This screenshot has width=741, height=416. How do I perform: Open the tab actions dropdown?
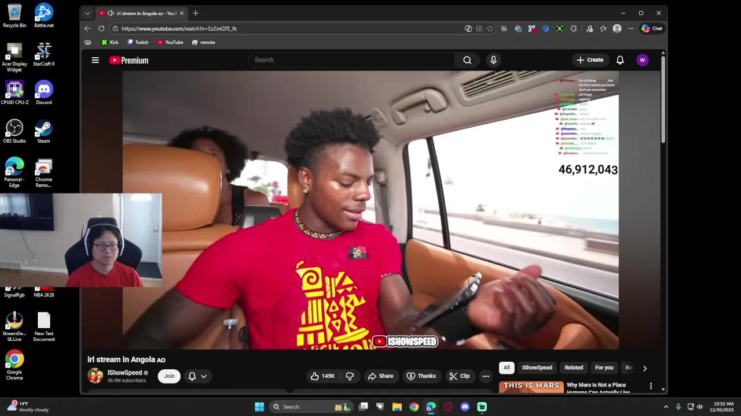(87, 13)
